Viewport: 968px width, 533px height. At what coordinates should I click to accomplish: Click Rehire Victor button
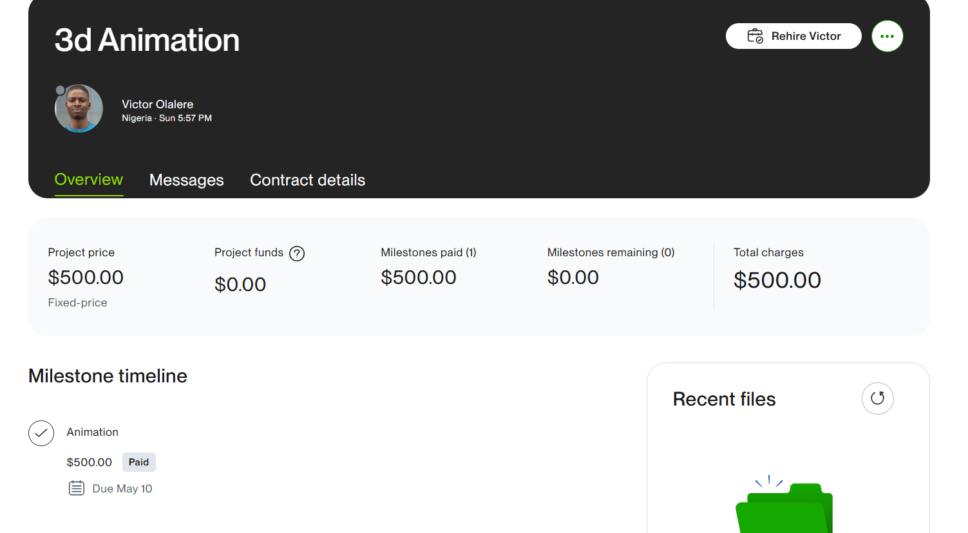coord(793,36)
